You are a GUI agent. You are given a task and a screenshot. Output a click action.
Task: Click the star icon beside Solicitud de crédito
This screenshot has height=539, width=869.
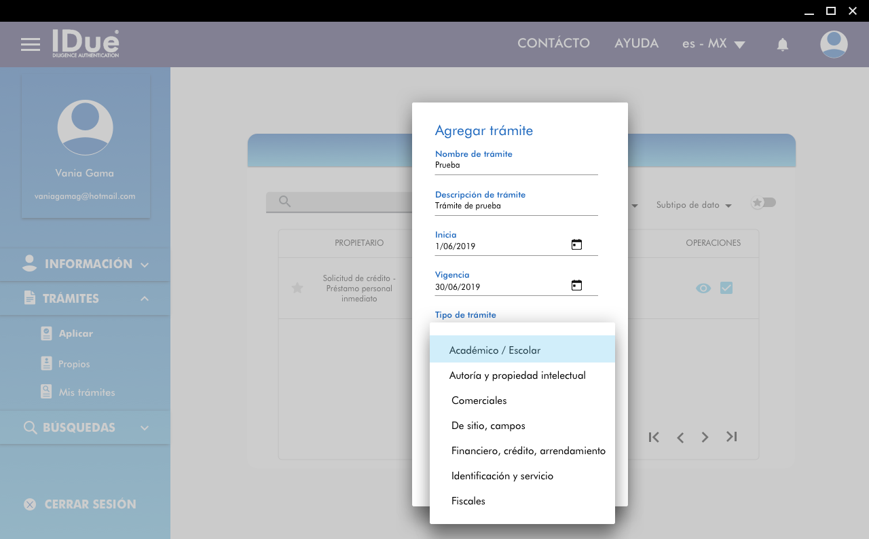[x=297, y=288]
